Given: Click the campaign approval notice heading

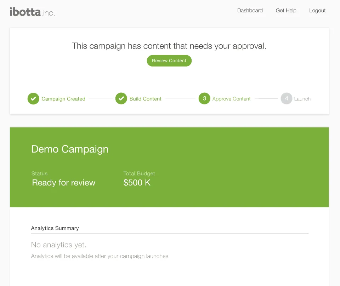Looking at the screenshot, I should coord(169,46).
